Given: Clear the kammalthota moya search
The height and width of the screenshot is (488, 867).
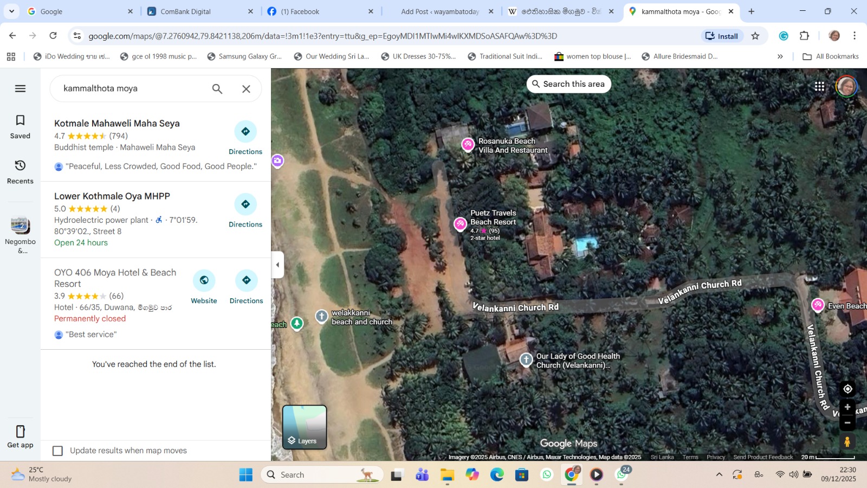Looking at the screenshot, I should [246, 89].
